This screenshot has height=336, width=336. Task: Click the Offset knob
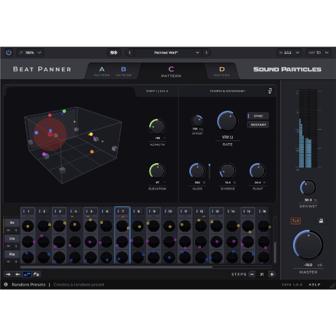coord(198,121)
